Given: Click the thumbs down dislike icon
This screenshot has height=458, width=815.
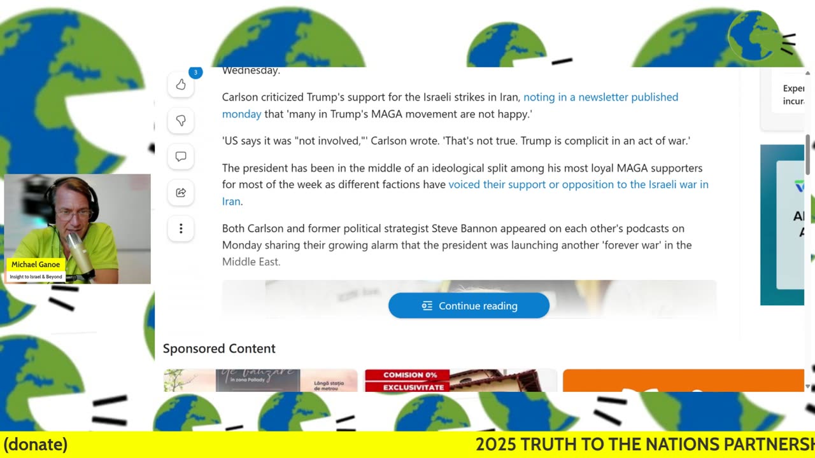Looking at the screenshot, I should [x=181, y=121].
